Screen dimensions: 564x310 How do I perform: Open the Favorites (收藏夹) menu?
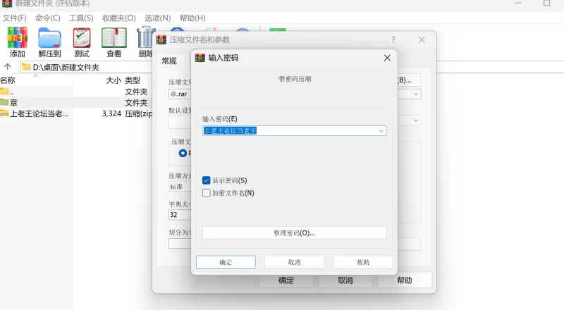tap(119, 18)
